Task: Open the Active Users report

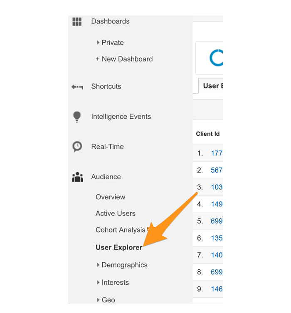Action: point(115,213)
